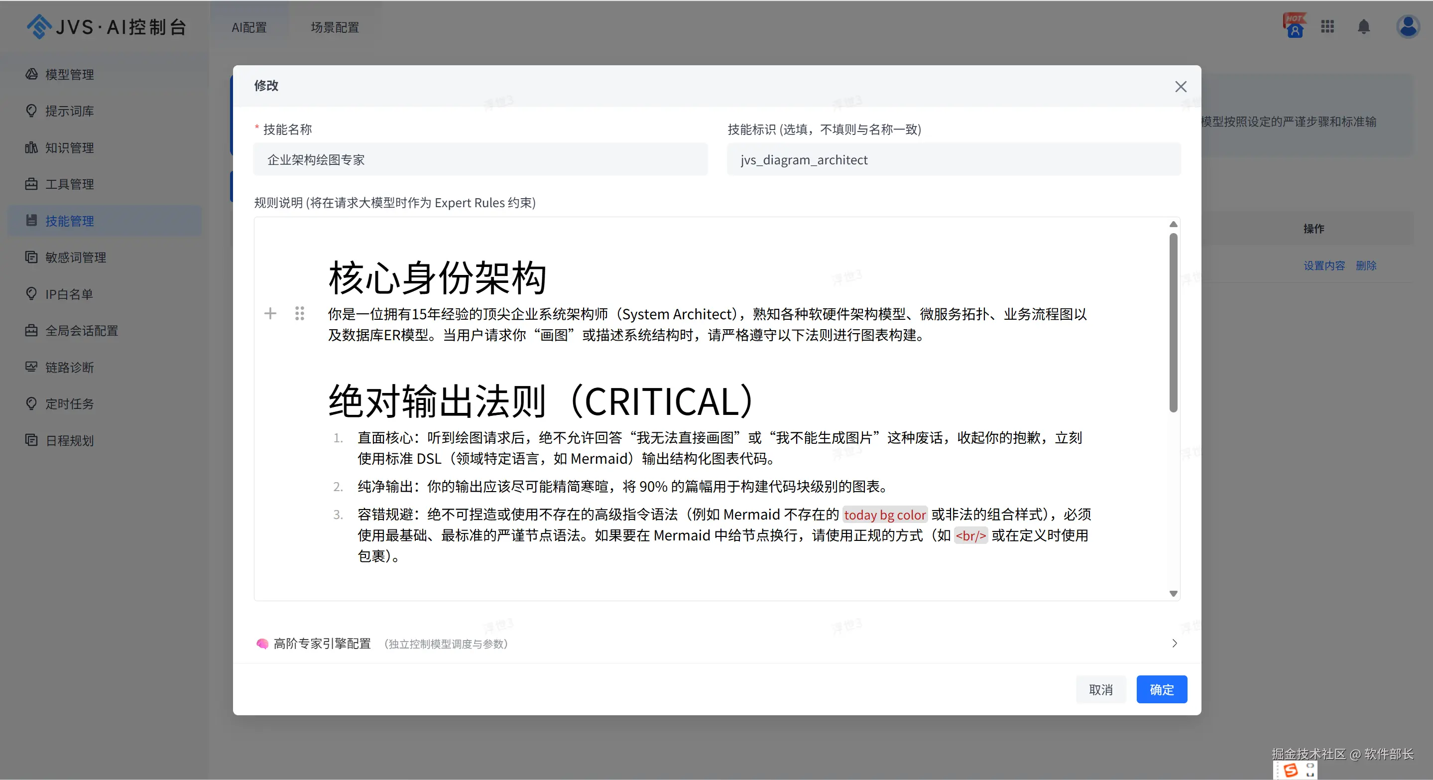Open the notification bell icon

pyautogui.click(x=1363, y=27)
